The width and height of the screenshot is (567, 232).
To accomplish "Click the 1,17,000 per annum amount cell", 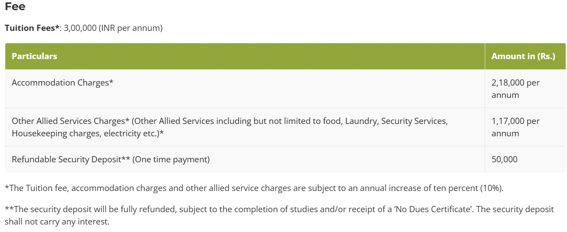I will [x=516, y=127].
